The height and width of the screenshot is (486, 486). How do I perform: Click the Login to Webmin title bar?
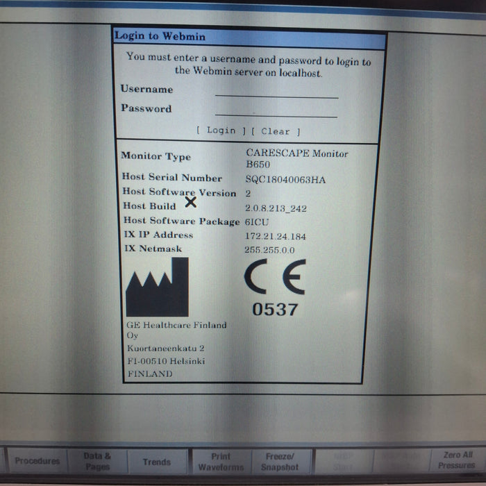pos(249,37)
